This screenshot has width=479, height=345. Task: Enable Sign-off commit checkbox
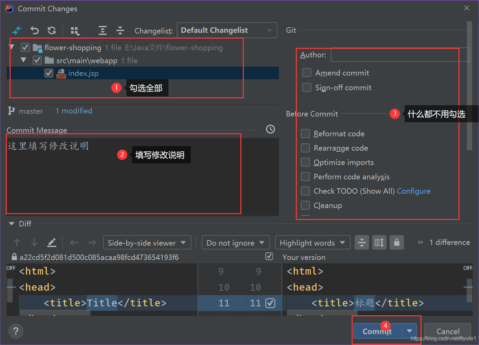307,87
